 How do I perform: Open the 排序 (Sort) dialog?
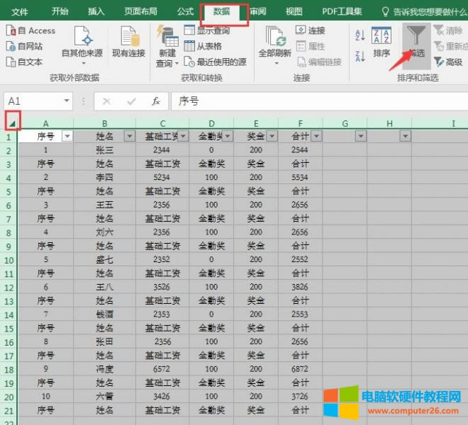[x=381, y=41]
